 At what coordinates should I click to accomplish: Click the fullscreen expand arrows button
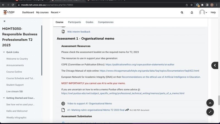click(x=210, y=112)
